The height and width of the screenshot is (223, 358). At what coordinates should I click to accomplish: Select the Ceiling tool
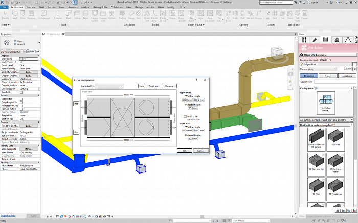pyautogui.click(x=77, y=15)
